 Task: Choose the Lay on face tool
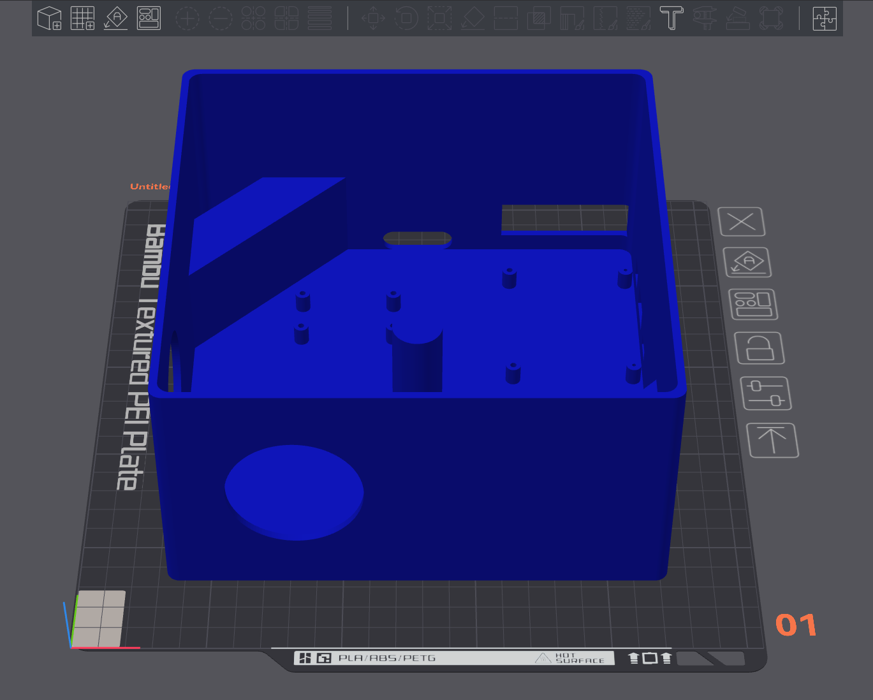tap(473, 18)
